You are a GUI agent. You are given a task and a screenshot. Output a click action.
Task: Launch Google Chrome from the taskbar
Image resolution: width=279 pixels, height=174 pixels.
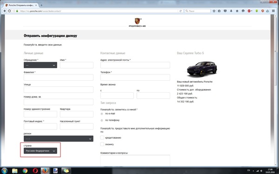pyautogui.click(x=25, y=171)
